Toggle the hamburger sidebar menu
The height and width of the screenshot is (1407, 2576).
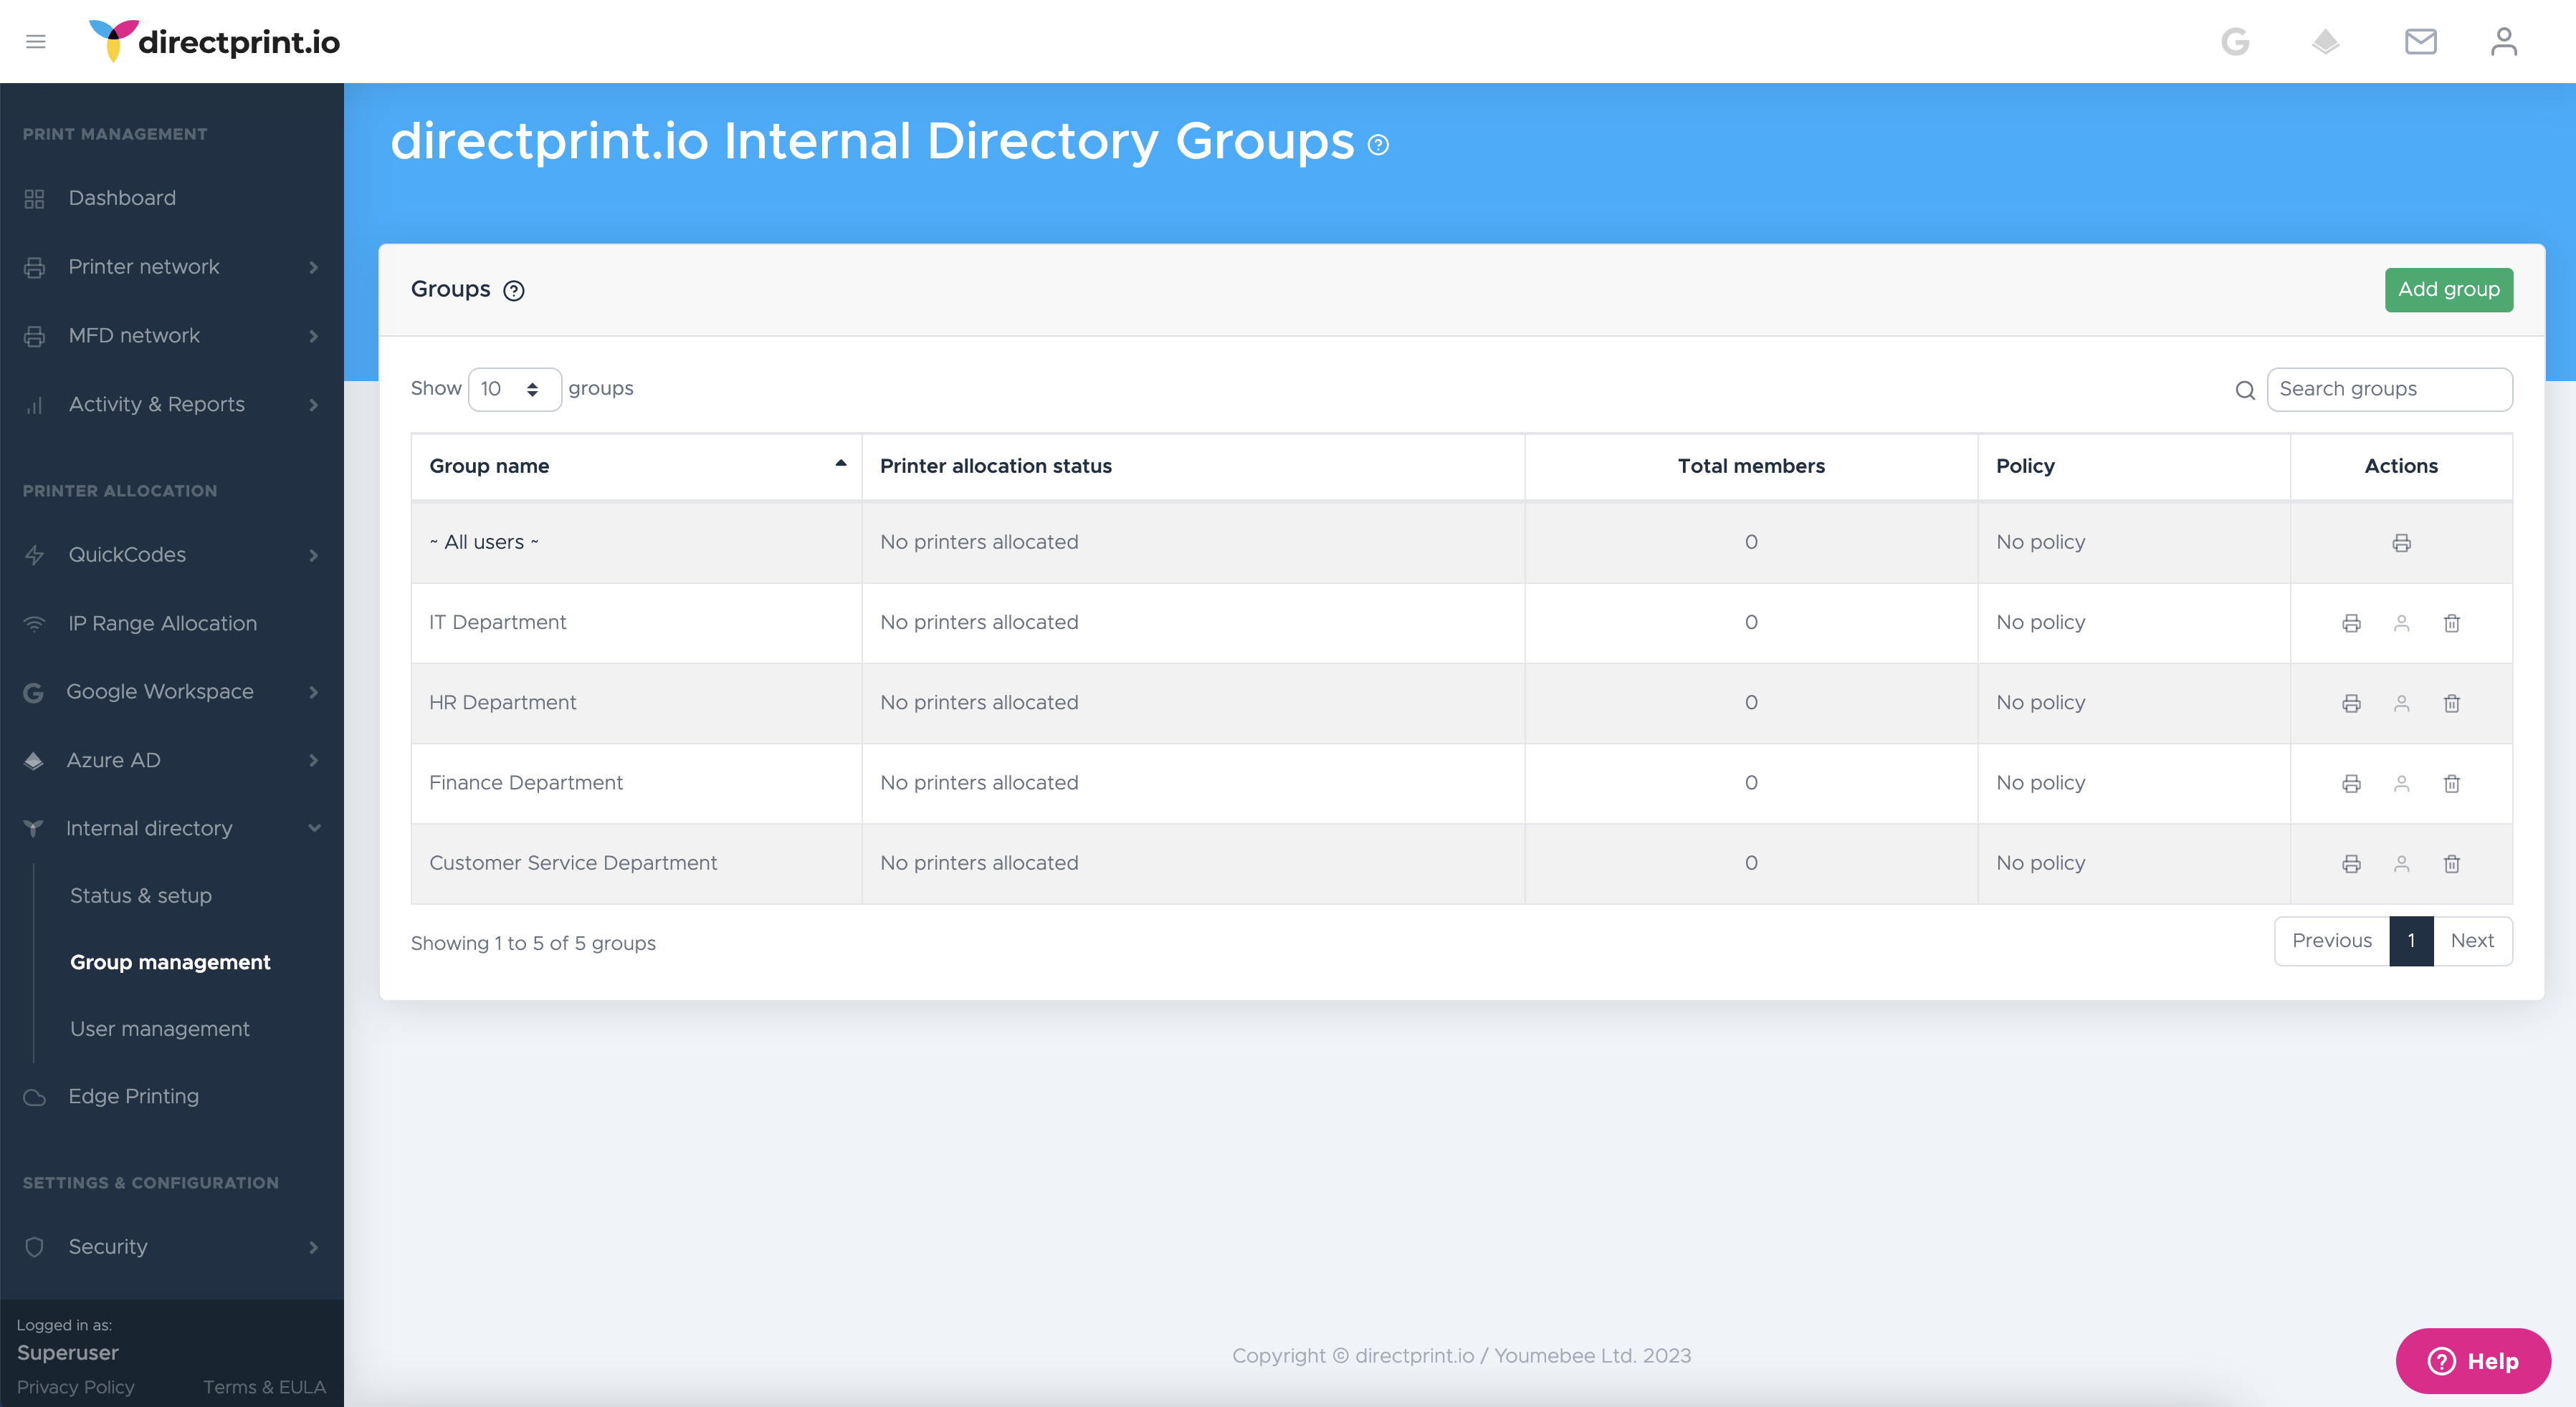[x=36, y=41]
